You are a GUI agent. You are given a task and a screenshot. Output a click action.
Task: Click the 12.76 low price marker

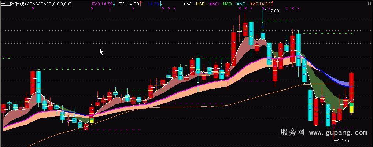coord(343,140)
